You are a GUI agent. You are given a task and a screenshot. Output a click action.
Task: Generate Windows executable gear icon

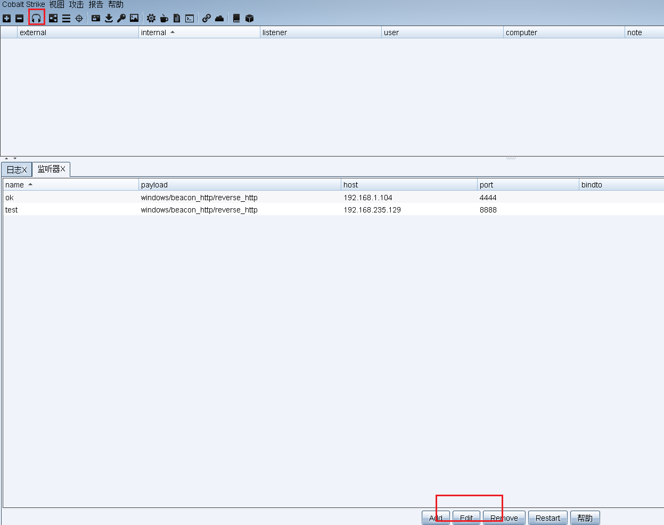(x=151, y=18)
